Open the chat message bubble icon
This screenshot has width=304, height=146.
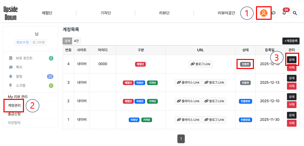click(274, 13)
